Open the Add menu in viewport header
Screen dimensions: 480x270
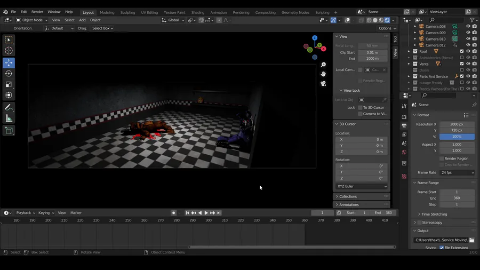(x=82, y=20)
